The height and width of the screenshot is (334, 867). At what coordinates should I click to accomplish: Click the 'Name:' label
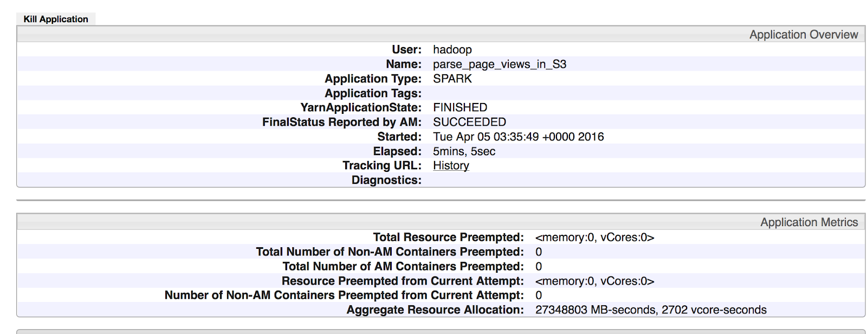[404, 64]
